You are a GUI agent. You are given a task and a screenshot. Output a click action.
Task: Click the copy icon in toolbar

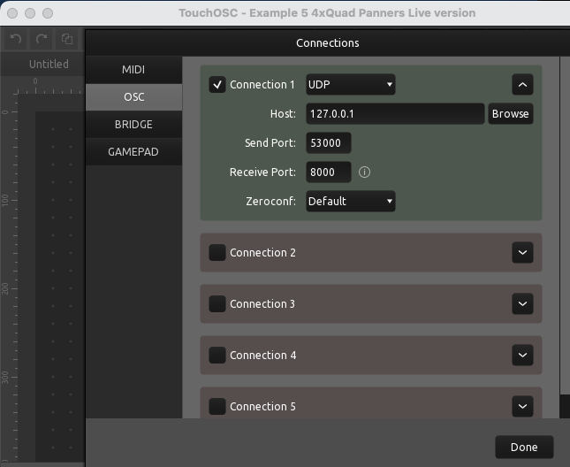coord(67,40)
